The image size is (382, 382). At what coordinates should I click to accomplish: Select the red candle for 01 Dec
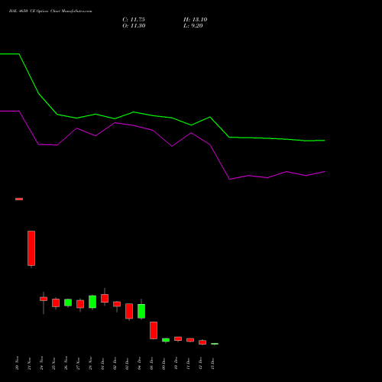click(105, 299)
